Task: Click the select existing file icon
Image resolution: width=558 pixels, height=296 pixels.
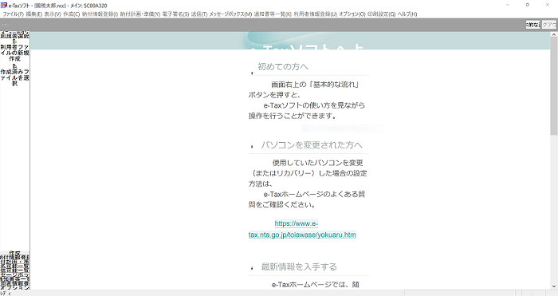Action: coord(14,66)
